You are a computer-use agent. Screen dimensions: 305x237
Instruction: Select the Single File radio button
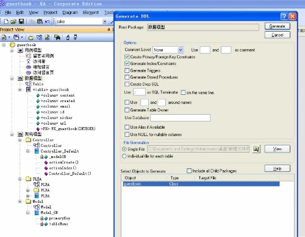(x=124, y=149)
